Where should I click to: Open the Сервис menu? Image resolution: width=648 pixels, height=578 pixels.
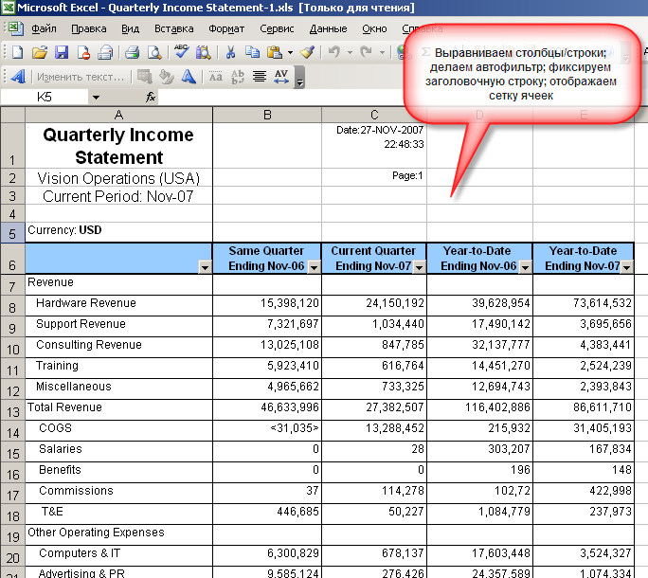coord(277,28)
